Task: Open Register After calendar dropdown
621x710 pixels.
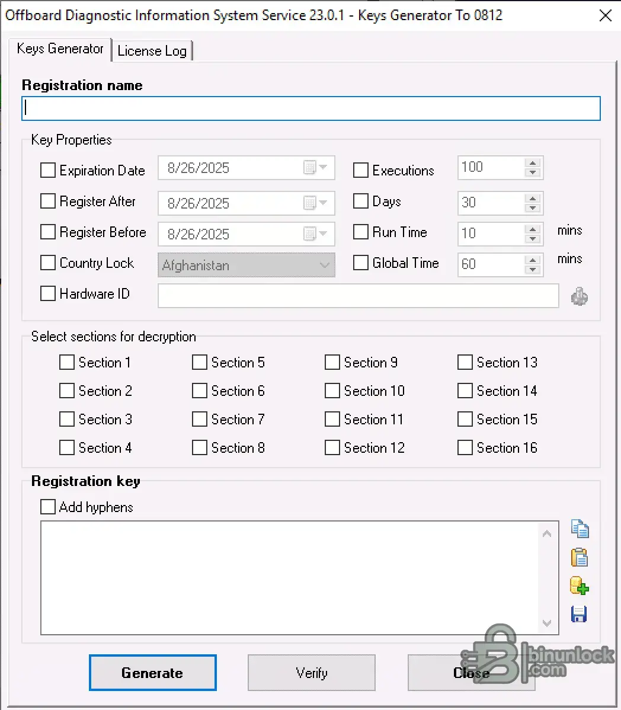Action: coord(315,203)
